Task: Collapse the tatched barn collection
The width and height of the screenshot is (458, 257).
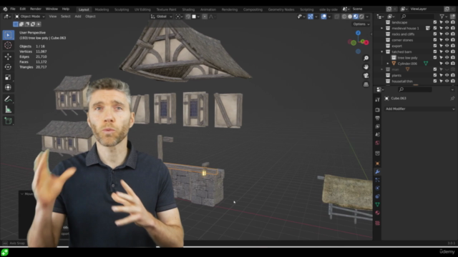Action: pos(381,52)
